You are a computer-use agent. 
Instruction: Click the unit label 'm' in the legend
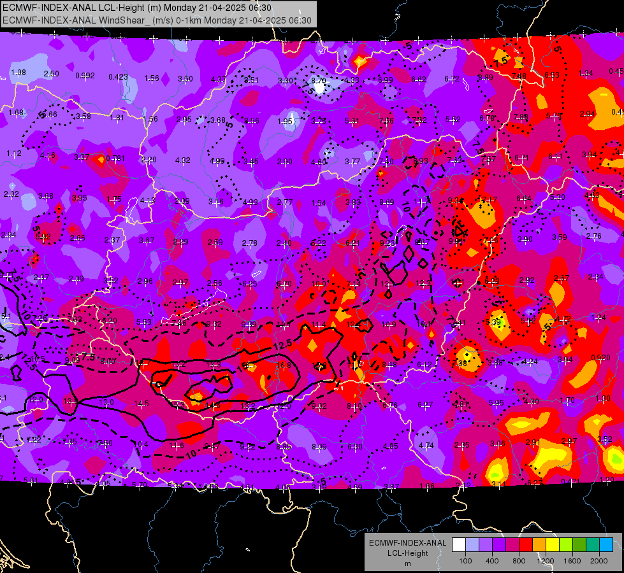pyautogui.click(x=407, y=563)
